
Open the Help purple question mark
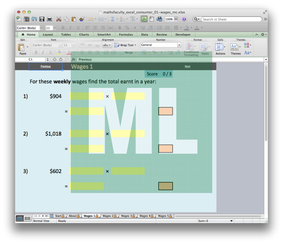point(184,19)
